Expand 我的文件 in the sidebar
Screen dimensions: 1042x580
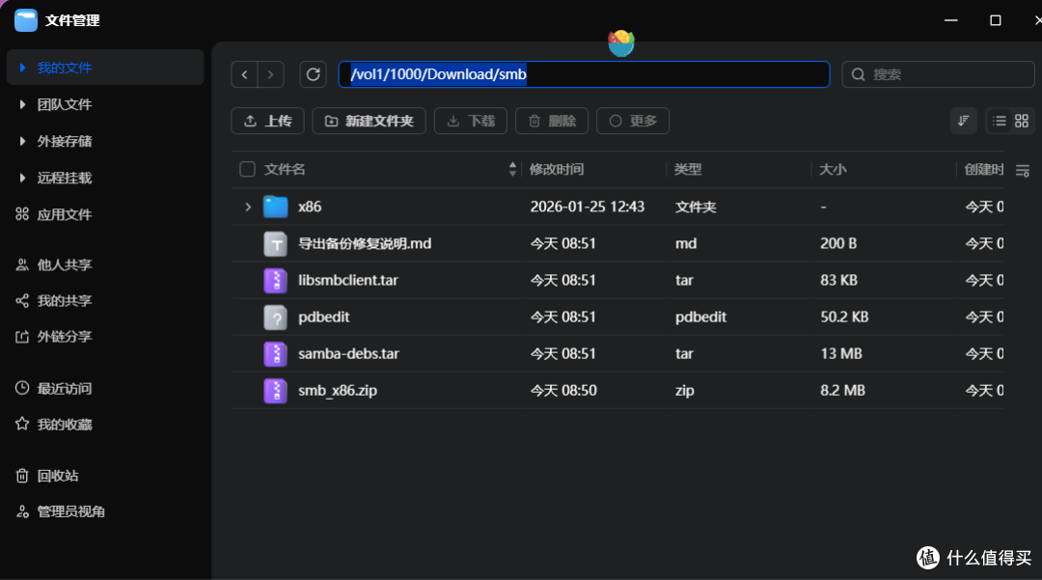click(22, 68)
